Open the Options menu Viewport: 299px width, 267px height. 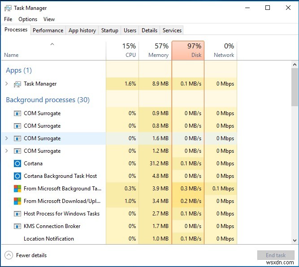click(28, 19)
